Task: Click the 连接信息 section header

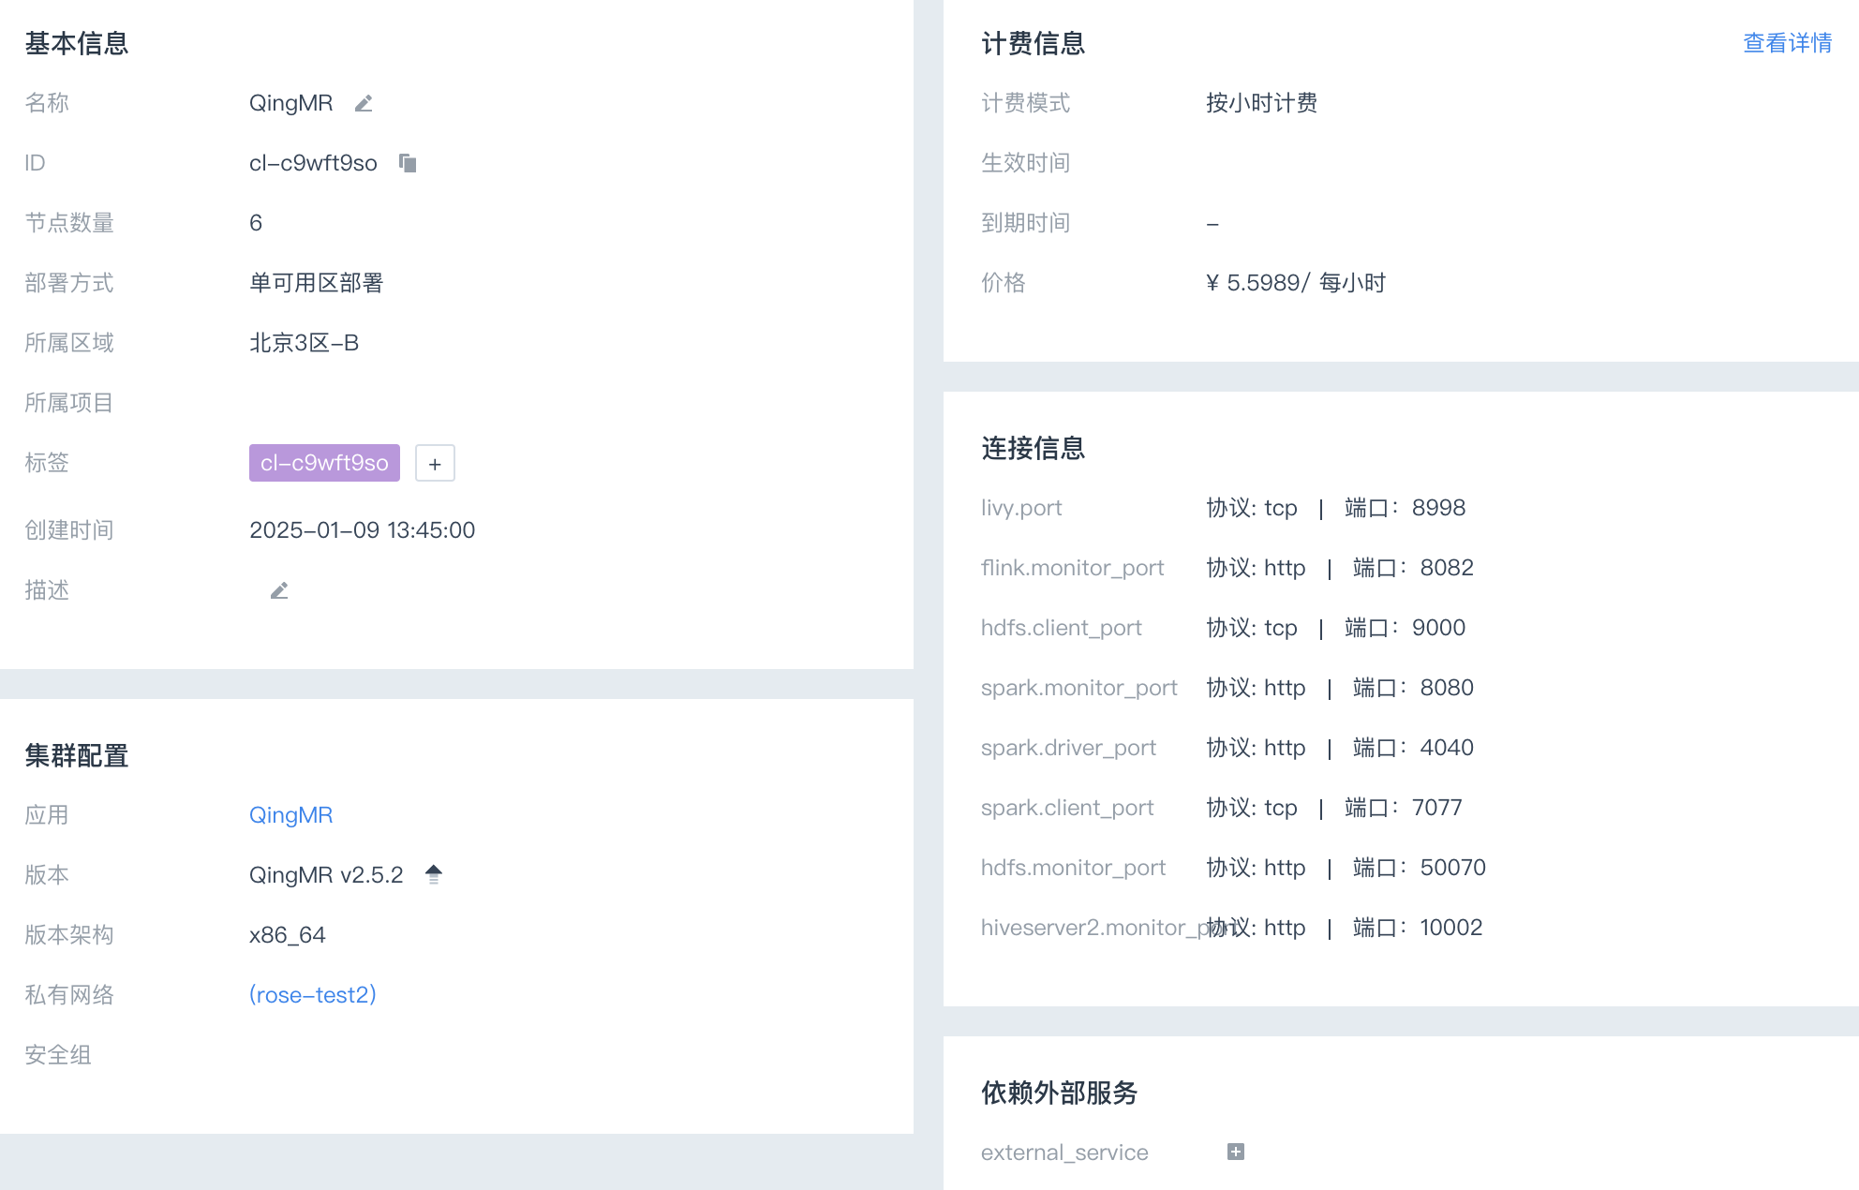Action: 1032,448
